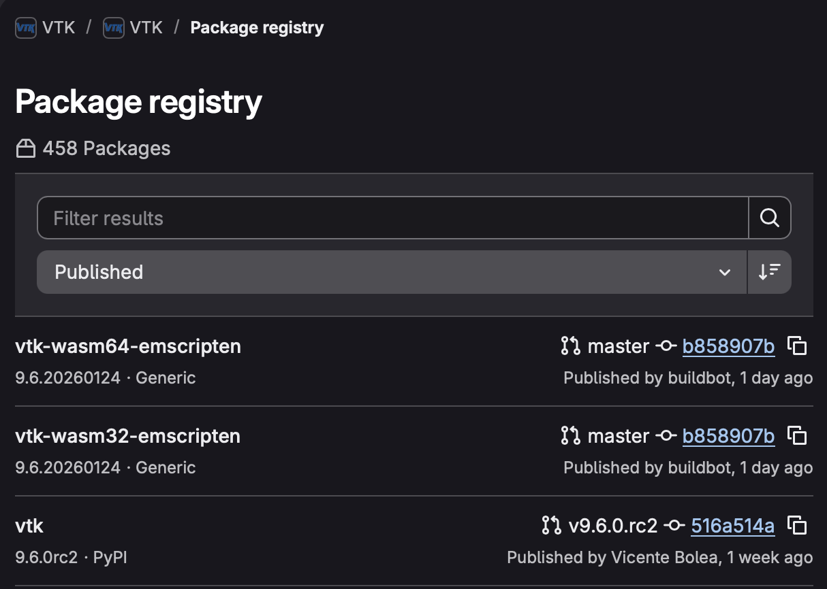
Task: Click the chevron arrow in Published dropdown
Action: [724, 273]
